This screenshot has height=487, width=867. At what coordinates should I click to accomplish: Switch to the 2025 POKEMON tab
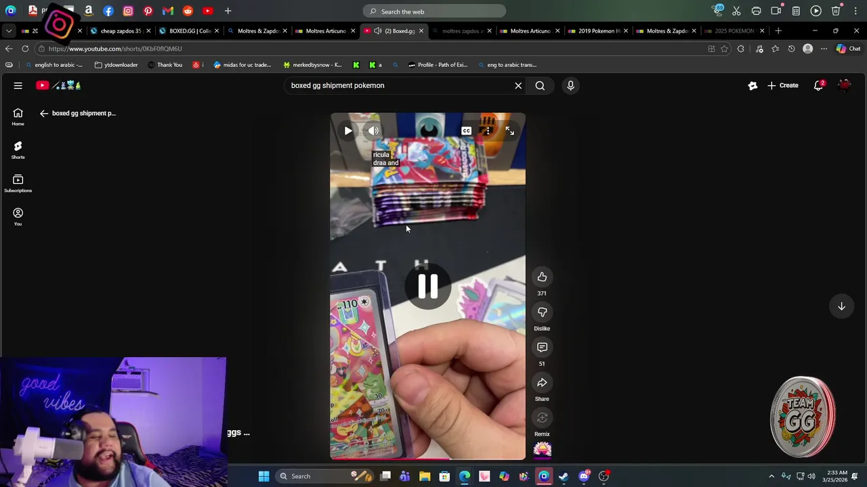(734, 30)
